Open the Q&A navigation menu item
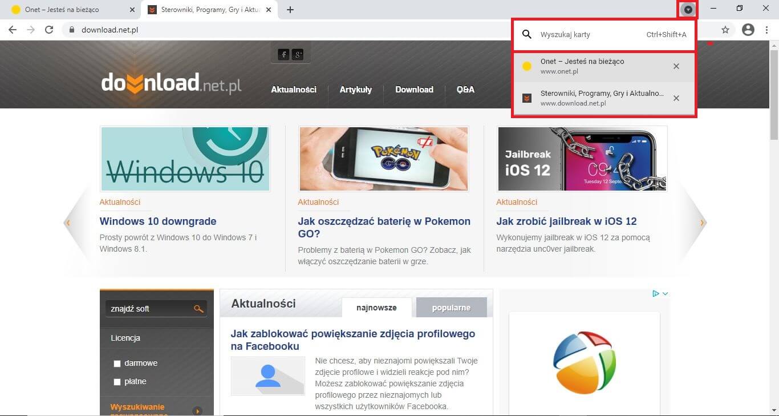The height and width of the screenshot is (416, 779). [465, 90]
